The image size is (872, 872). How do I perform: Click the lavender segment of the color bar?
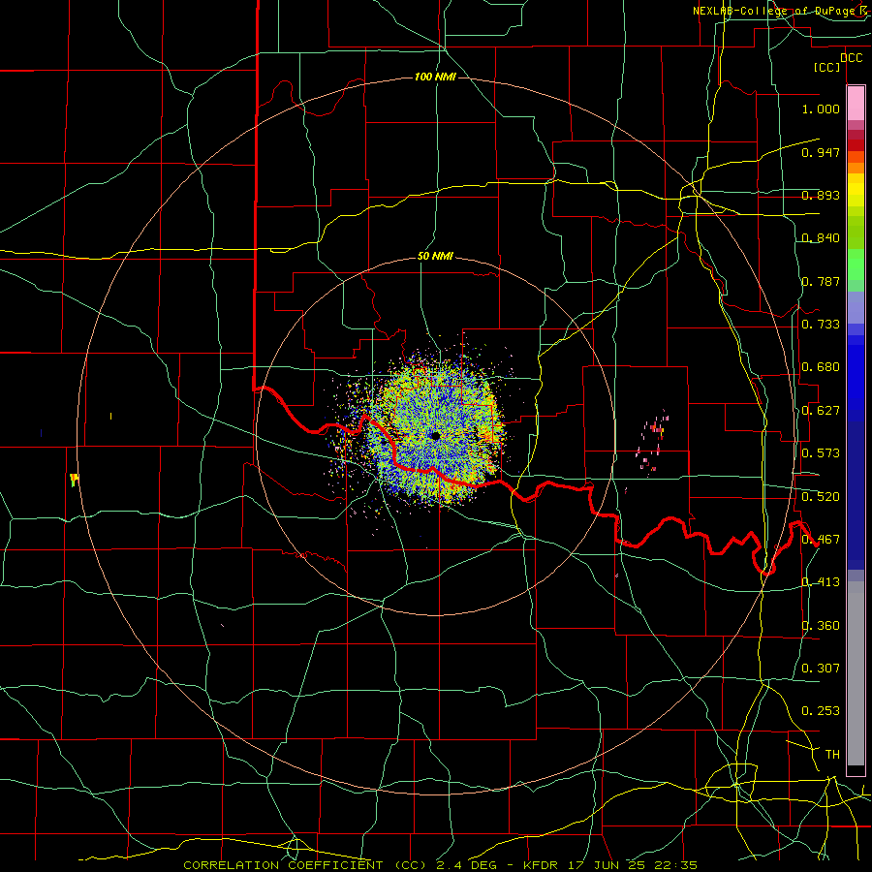point(856,307)
